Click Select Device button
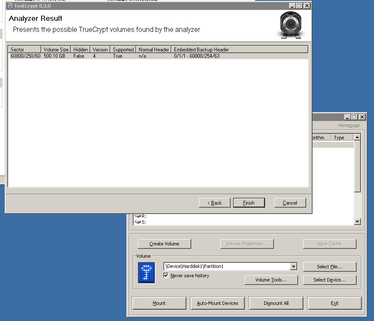The image size is (374, 321). tap(329, 280)
